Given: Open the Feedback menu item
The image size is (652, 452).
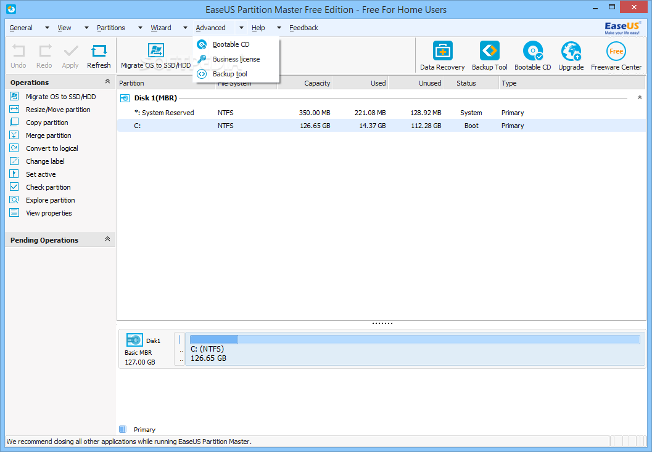Looking at the screenshot, I should click(x=303, y=28).
